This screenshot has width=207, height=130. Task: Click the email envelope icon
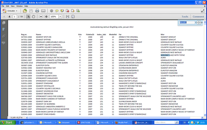pos(43,11)
